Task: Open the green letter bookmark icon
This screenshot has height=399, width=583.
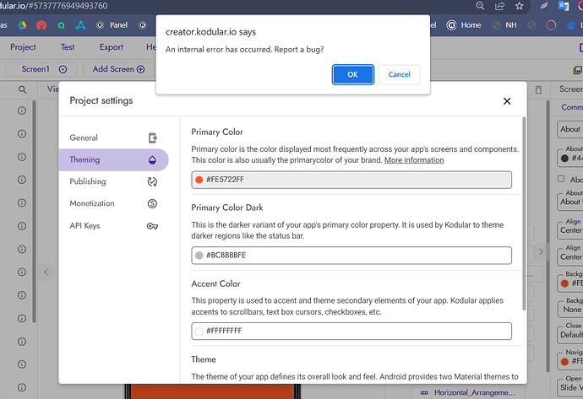Action: click(x=61, y=25)
